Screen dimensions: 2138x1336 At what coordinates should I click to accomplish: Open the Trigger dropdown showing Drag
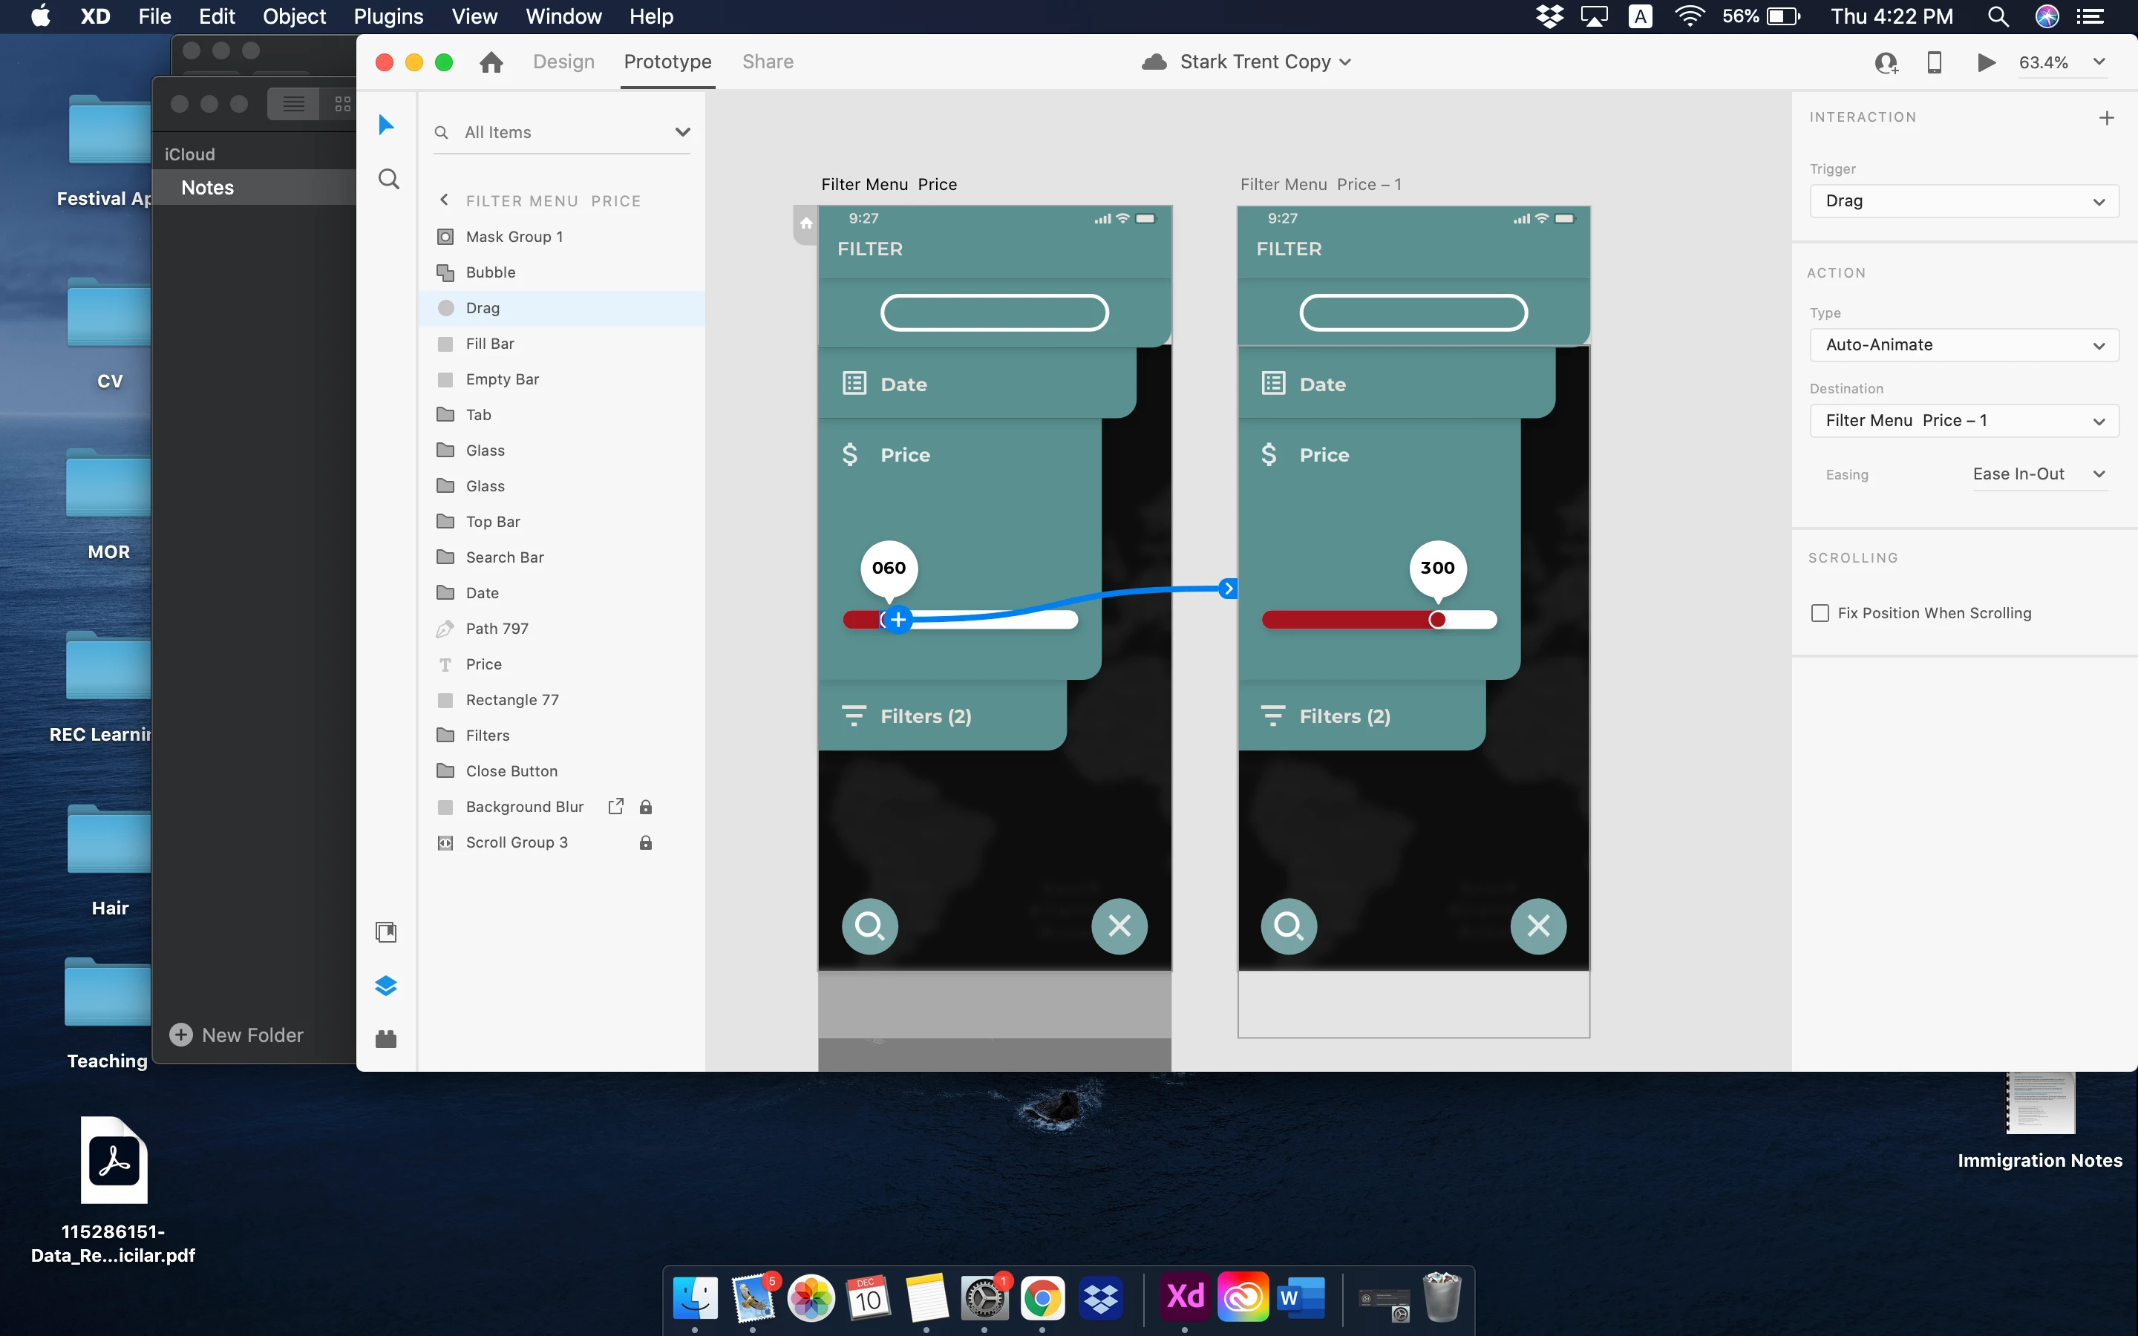point(1963,200)
